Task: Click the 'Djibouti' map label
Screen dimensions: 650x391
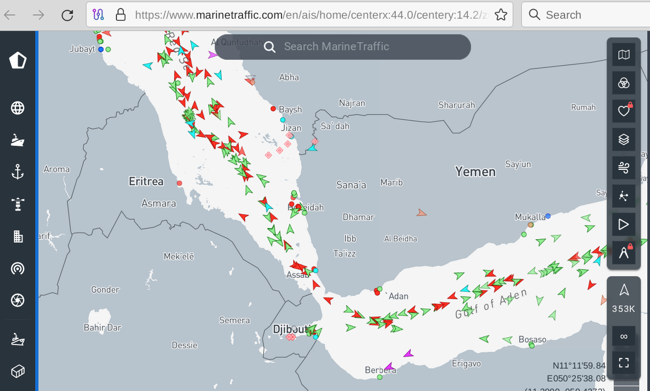Action: pos(292,330)
